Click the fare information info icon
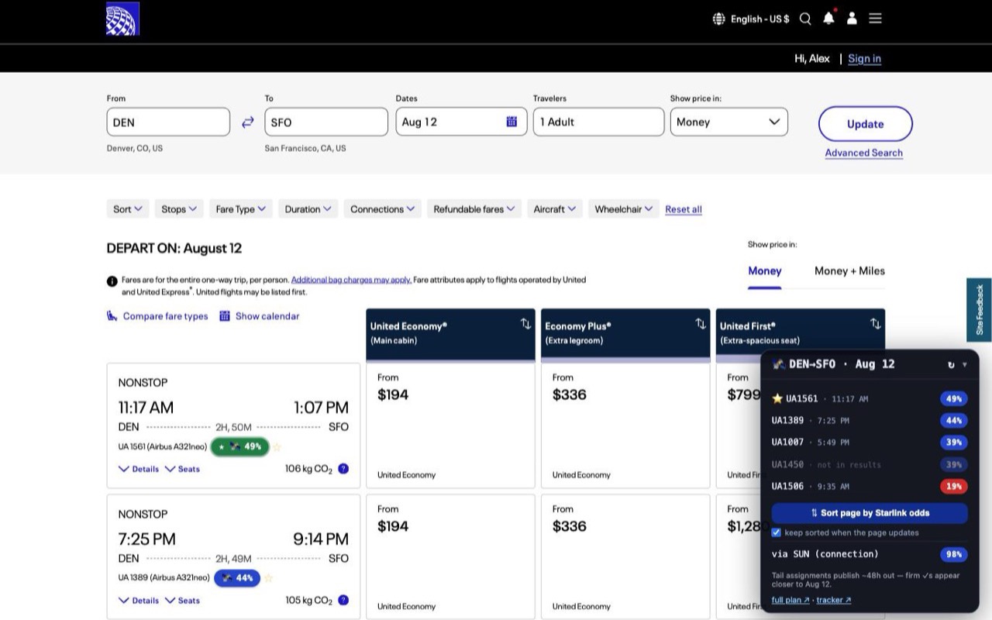Screen dimensions: 992x620 [x=112, y=281]
